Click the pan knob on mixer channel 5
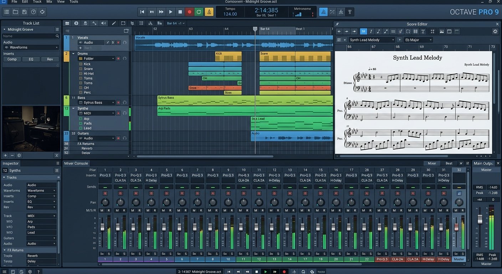 coord(167,202)
